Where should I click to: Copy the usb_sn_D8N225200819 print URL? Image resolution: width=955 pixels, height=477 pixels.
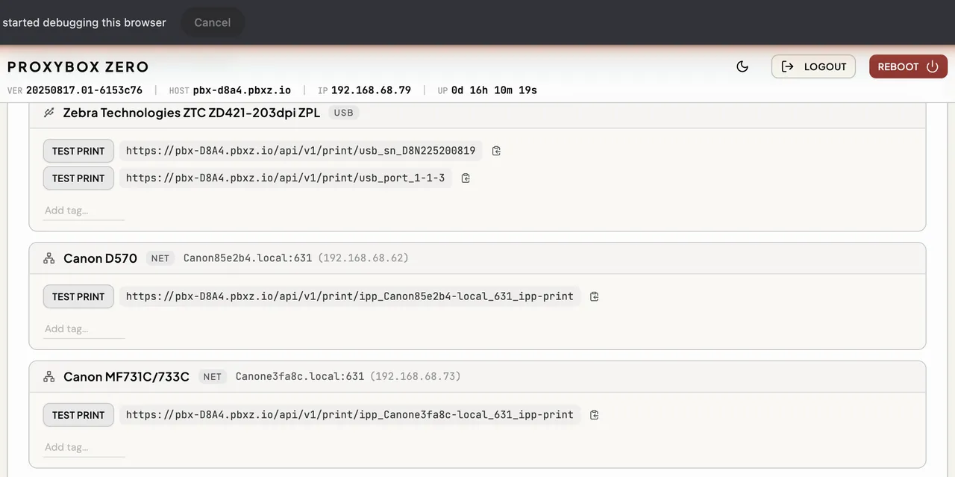pyautogui.click(x=496, y=151)
